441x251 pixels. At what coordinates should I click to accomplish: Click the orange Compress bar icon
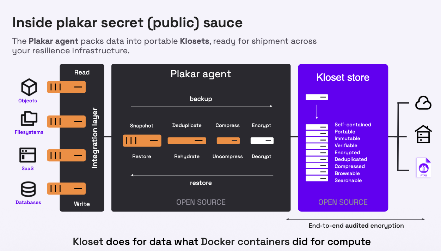[x=228, y=141]
